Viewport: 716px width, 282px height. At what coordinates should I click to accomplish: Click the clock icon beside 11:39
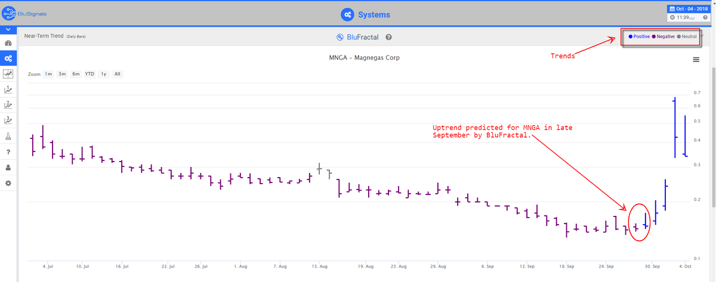tap(673, 17)
